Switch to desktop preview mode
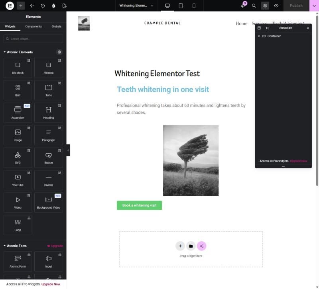Image resolution: width=319 pixels, height=289 pixels. [167, 6]
